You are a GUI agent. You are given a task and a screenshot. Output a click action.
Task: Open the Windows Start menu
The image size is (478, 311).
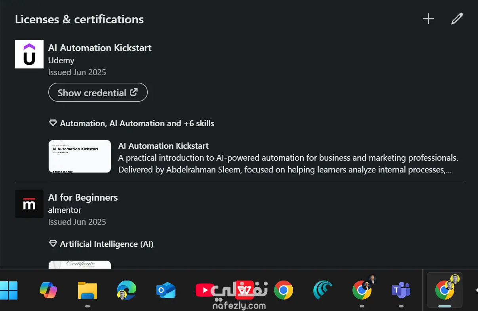[9, 291]
